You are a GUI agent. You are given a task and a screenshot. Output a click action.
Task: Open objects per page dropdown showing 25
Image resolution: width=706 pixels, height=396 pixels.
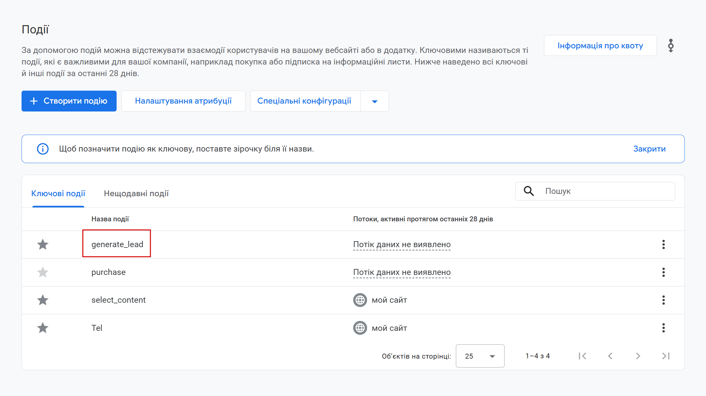pos(480,356)
